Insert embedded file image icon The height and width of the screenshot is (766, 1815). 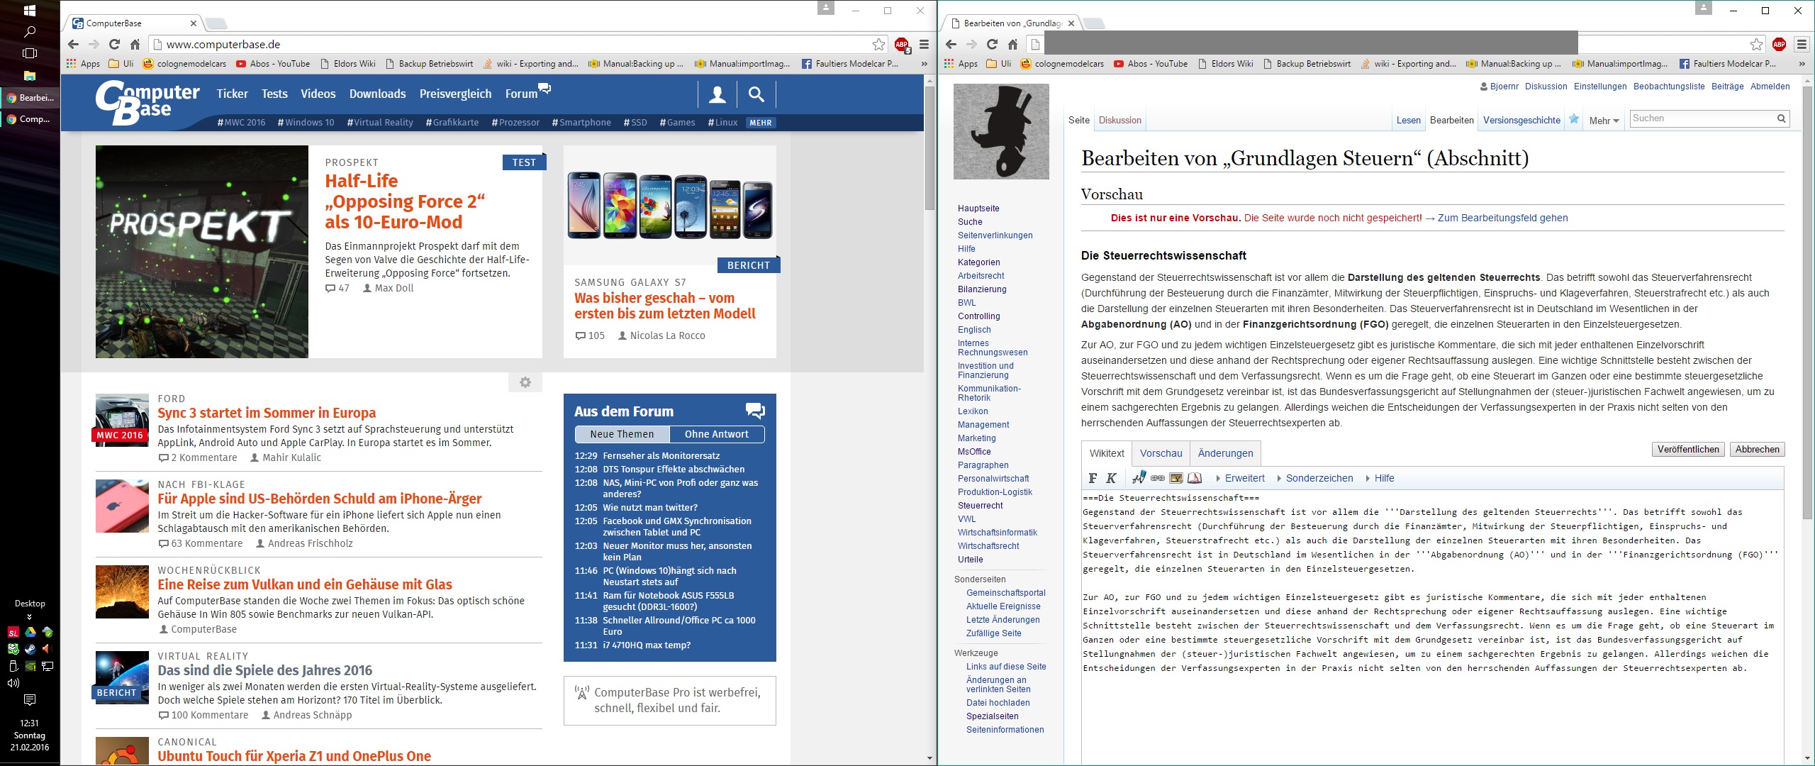[1176, 478]
